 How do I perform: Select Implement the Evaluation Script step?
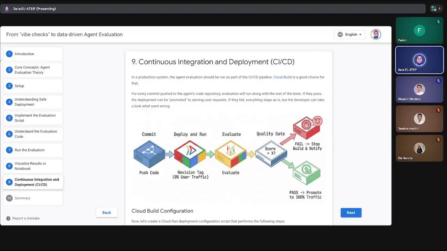tap(33, 118)
